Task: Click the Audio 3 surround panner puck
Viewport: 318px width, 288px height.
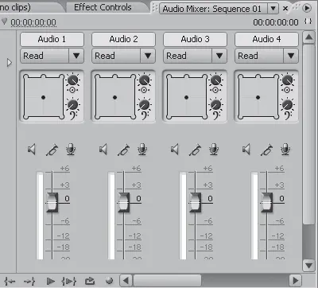Action: pos(186,98)
